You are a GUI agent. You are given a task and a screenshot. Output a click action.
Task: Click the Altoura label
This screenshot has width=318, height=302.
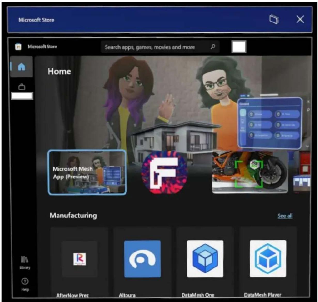[127, 295]
